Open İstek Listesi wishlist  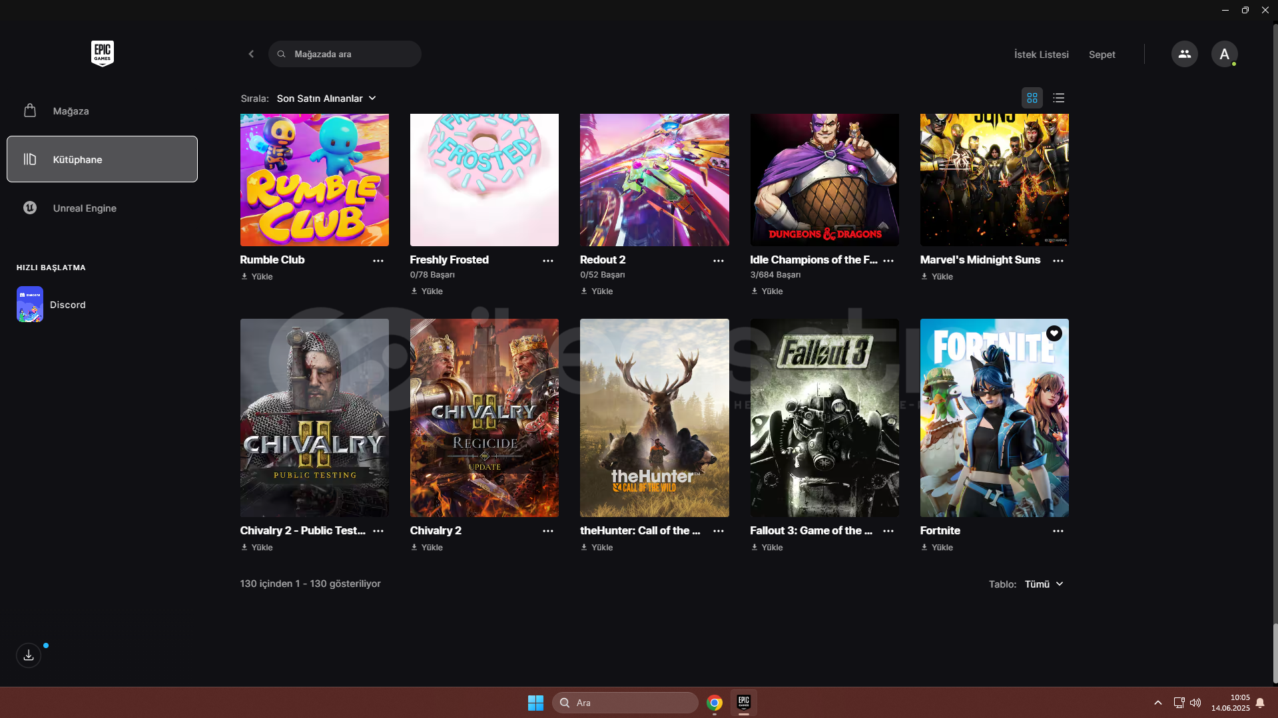(1041, 55)
